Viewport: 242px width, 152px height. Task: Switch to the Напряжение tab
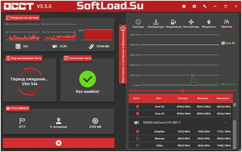173,24
